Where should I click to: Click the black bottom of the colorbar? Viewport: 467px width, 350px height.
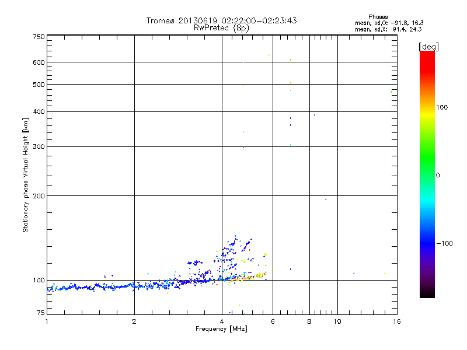point(427,293)
